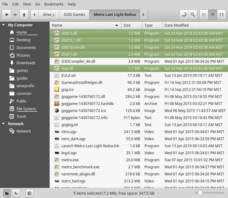Go back with the left arrow button
228x198 pixels.
pos(6,15)
